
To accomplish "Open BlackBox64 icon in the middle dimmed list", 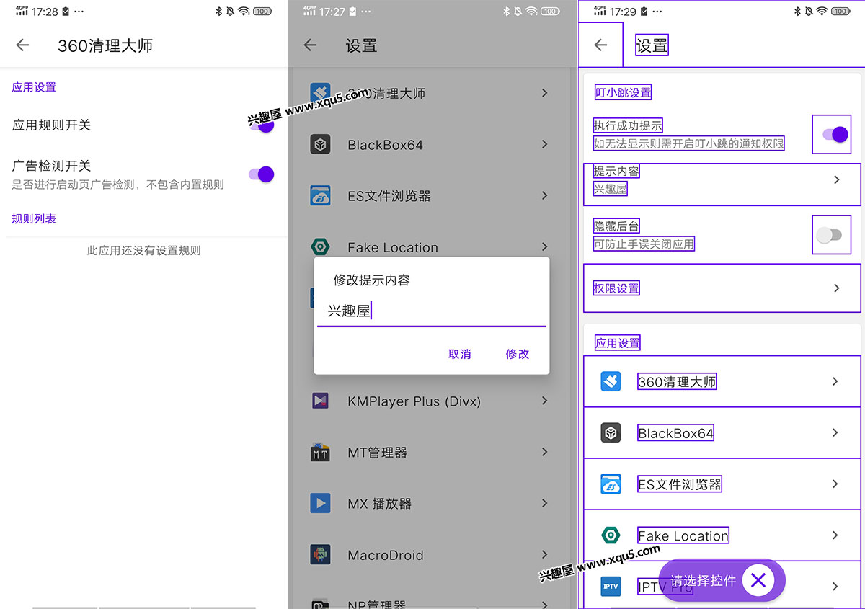I will (x=320, y=144).
